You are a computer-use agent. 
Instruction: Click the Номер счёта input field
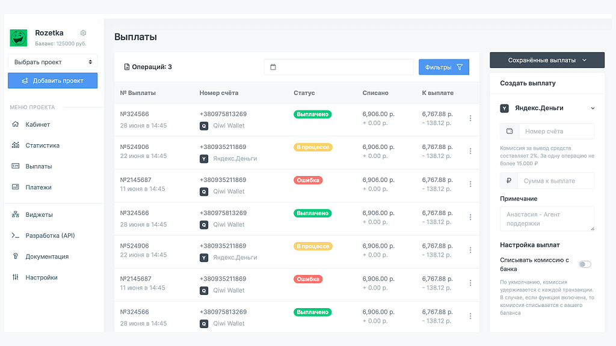(x=556, y=131)
